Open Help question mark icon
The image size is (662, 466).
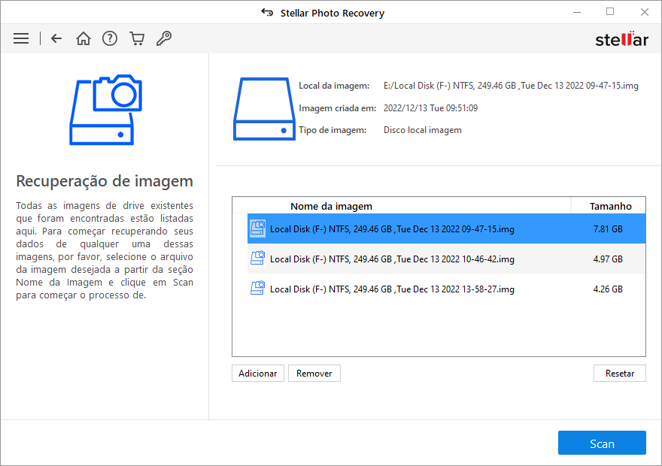coord(110,38)
